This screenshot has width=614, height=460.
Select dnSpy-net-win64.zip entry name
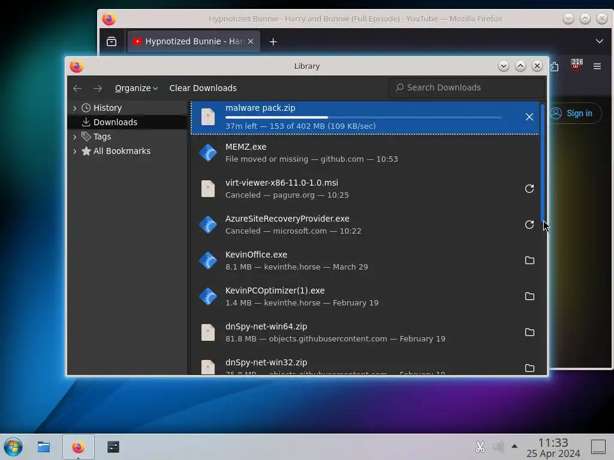tap(266, 326)
